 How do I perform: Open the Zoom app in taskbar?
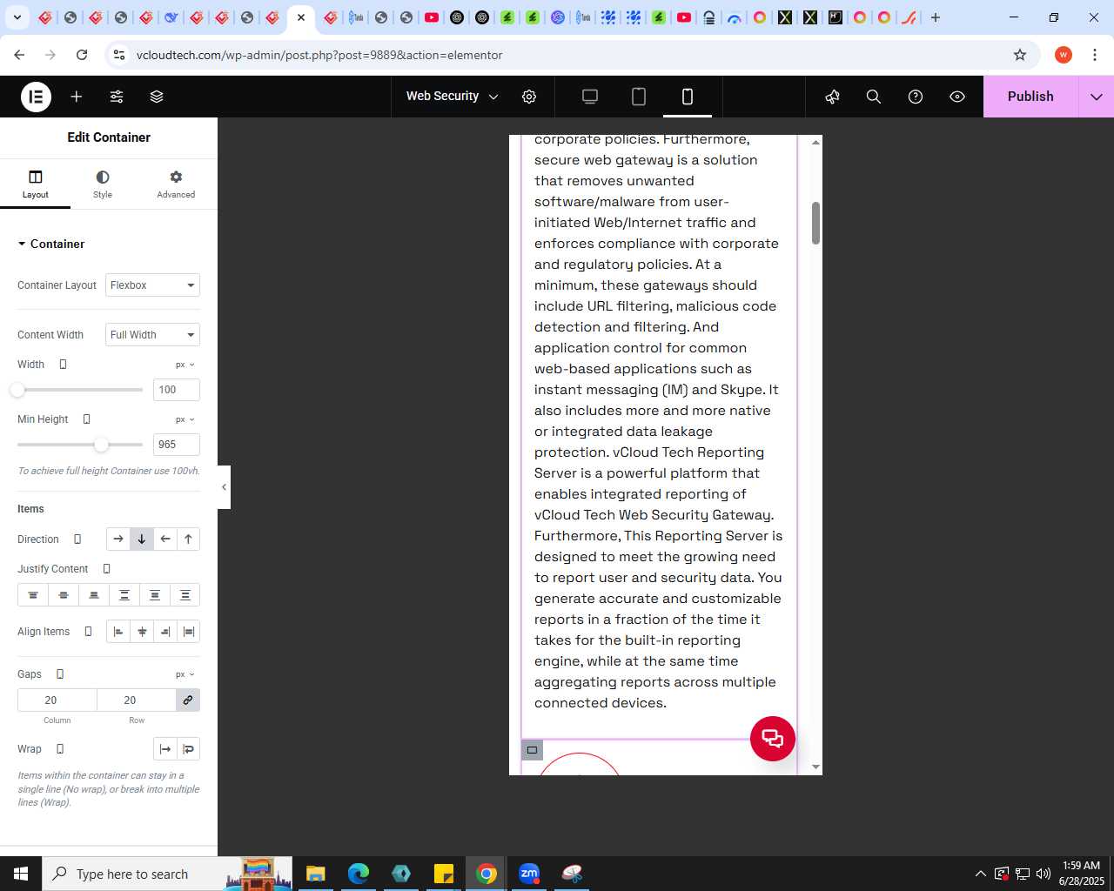pyautogui.click(x=529, y=874)
